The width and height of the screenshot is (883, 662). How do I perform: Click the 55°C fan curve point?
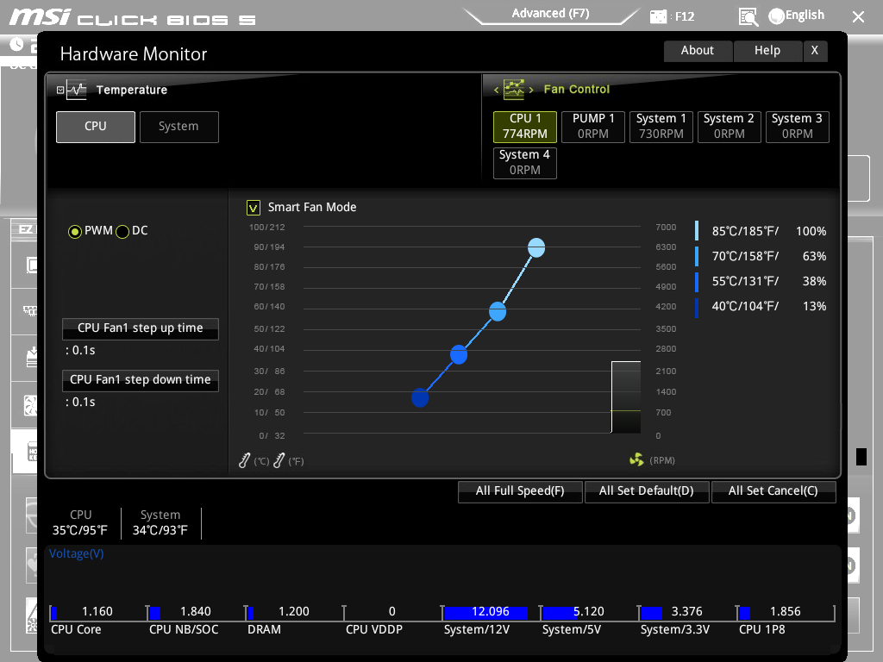[x=459, y=354]
